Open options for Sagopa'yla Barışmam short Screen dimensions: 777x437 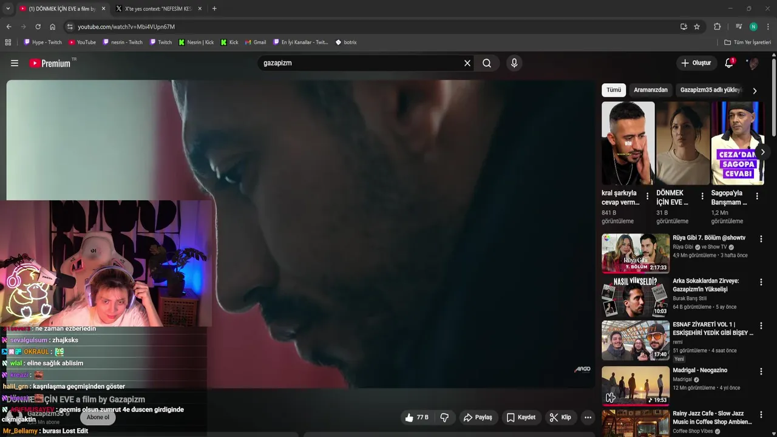(x=757, y=196)
